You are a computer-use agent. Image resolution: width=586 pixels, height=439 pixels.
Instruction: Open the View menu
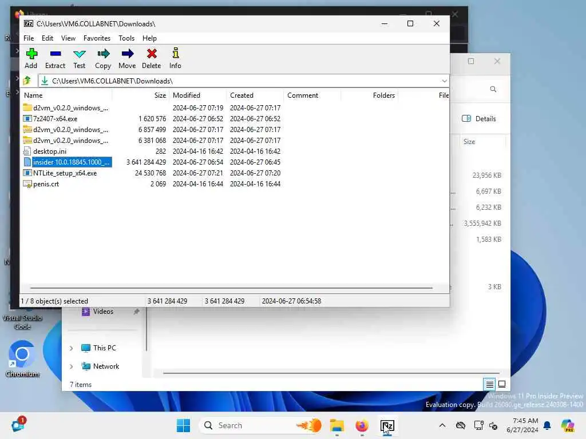[x=69, y=38]
